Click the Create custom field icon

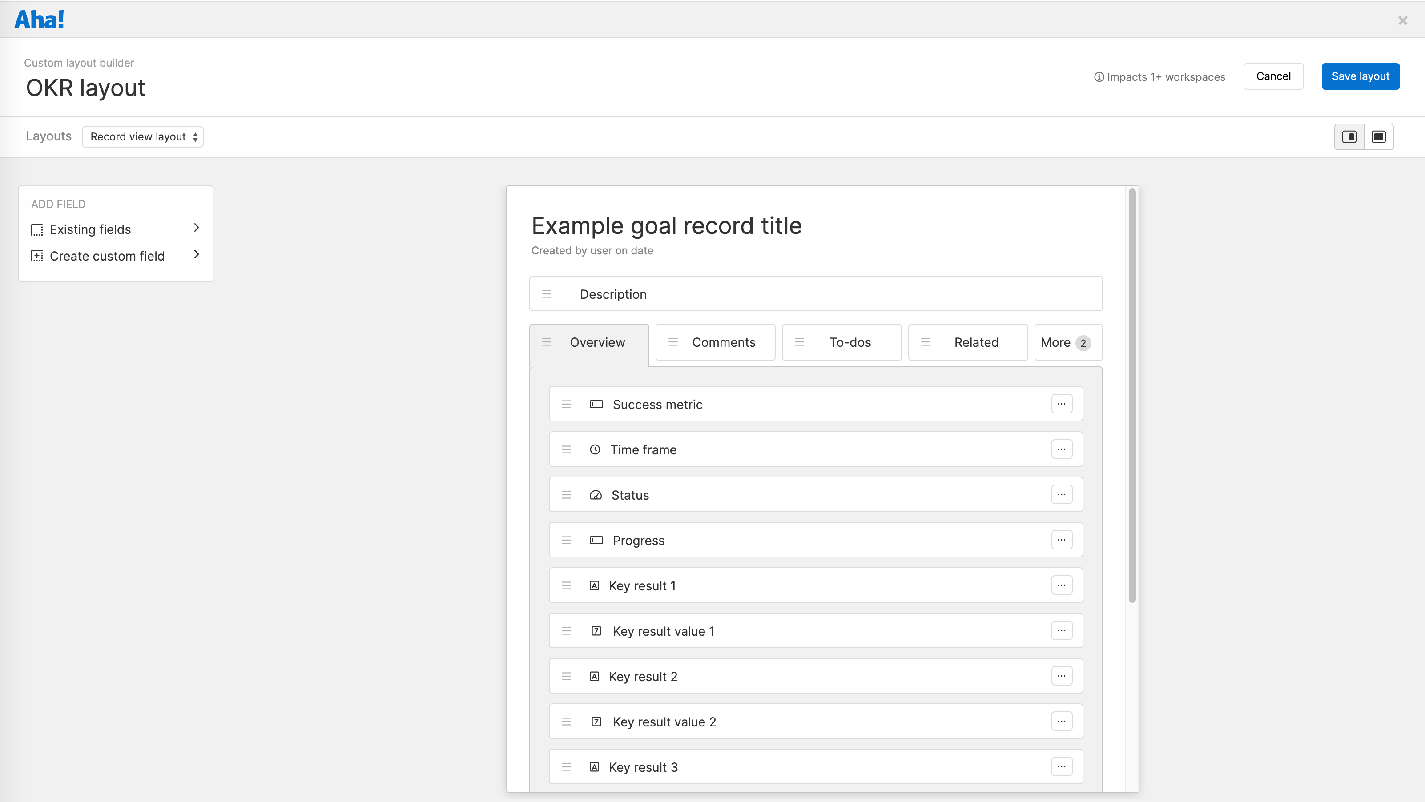[36, 256]
